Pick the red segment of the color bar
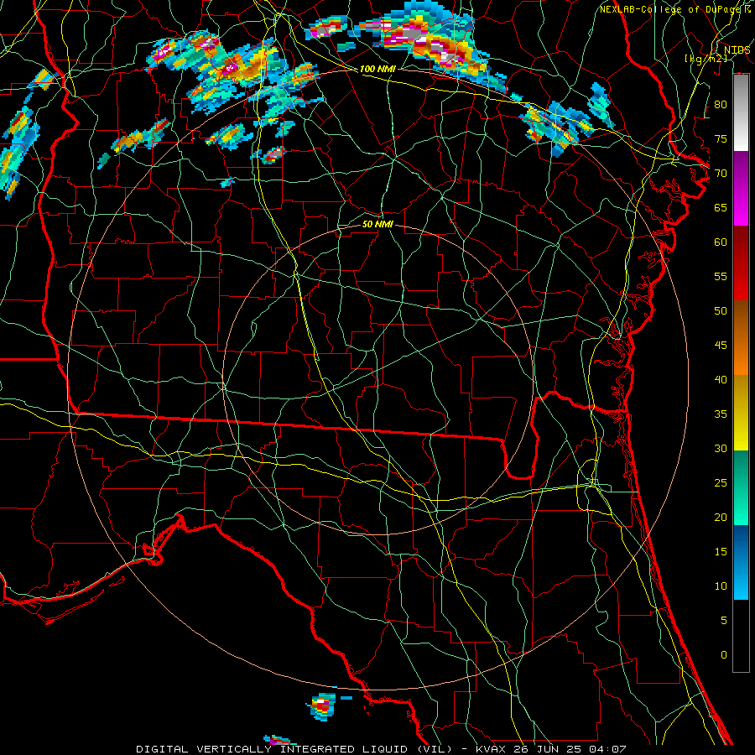755x755 pixels. (x=741, y=263)
